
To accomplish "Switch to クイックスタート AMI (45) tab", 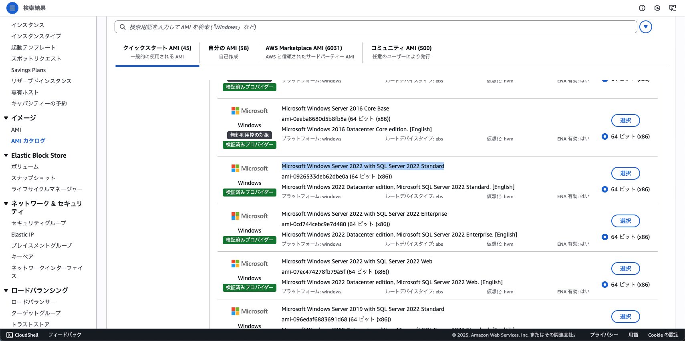I will [x=157, y=52].
